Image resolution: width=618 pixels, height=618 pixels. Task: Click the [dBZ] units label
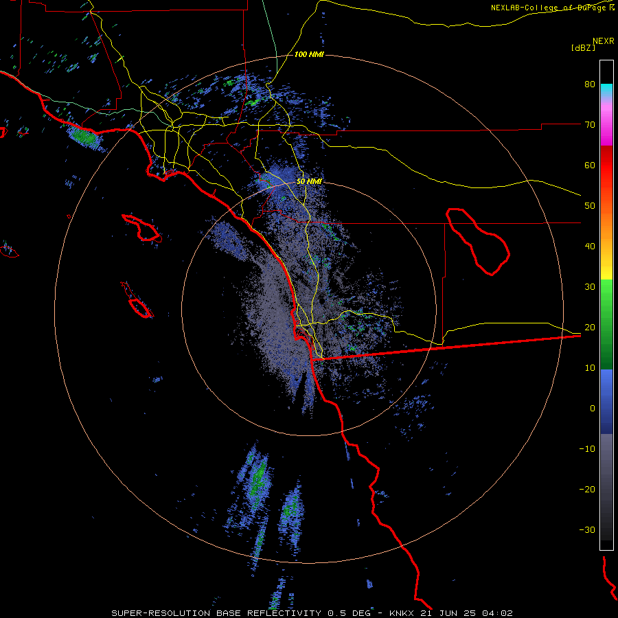pyautogui.click(x=583, y=47)
